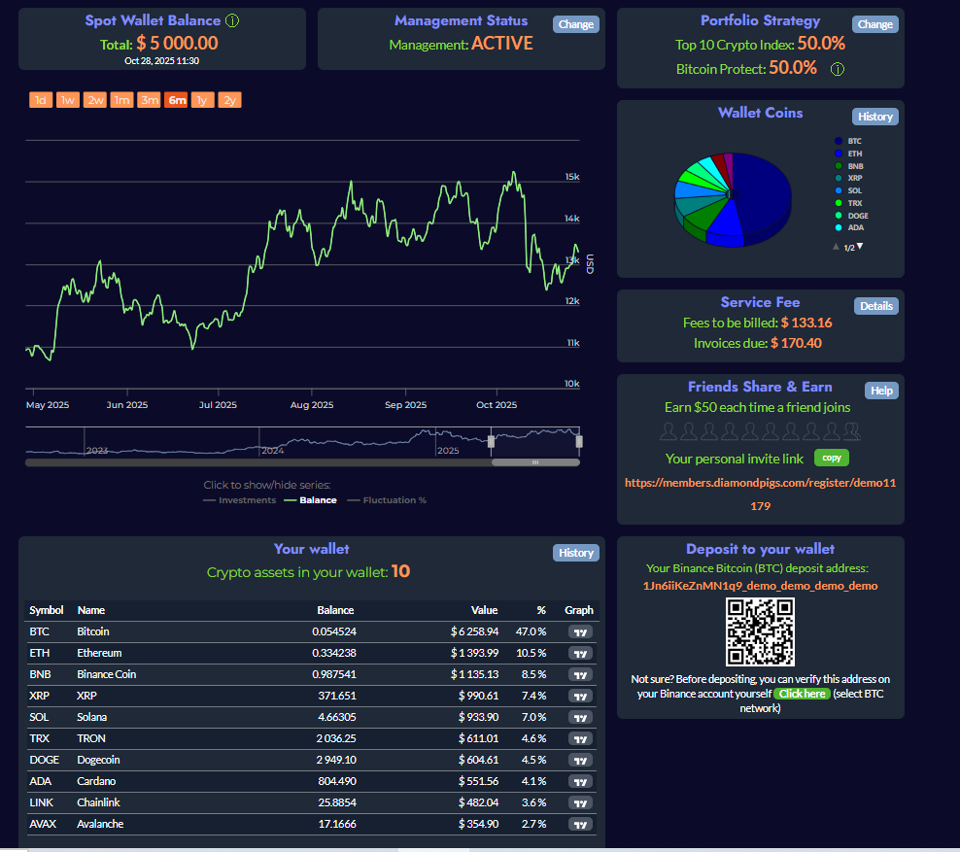Select the 1m timeframe

pyautogui.click(x=121, y=99)
